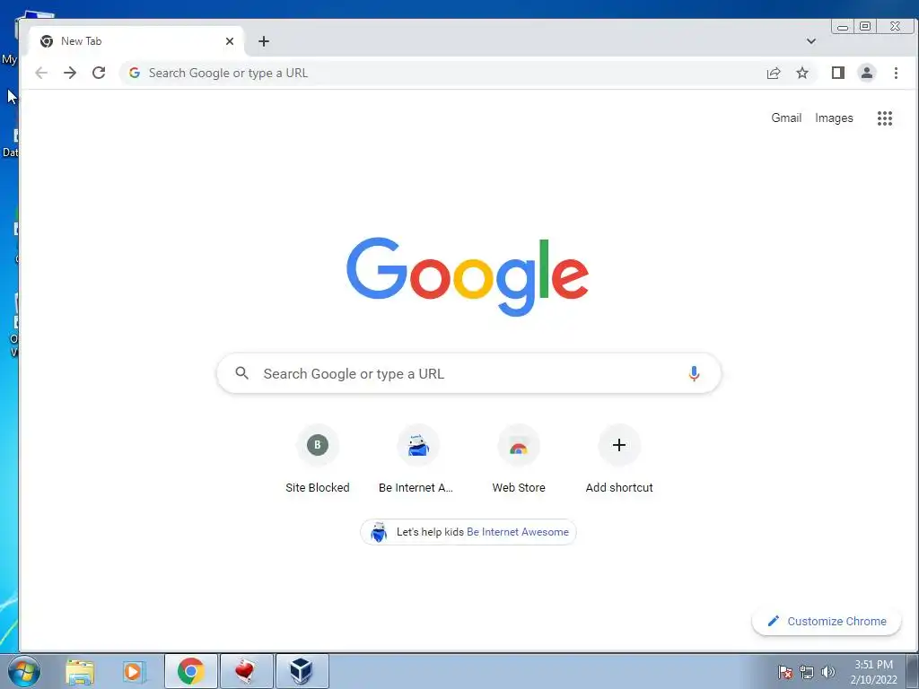Reload the page with the refresh icon
Image resolution: width=919 pixels, height=689 pixels.
99,73
